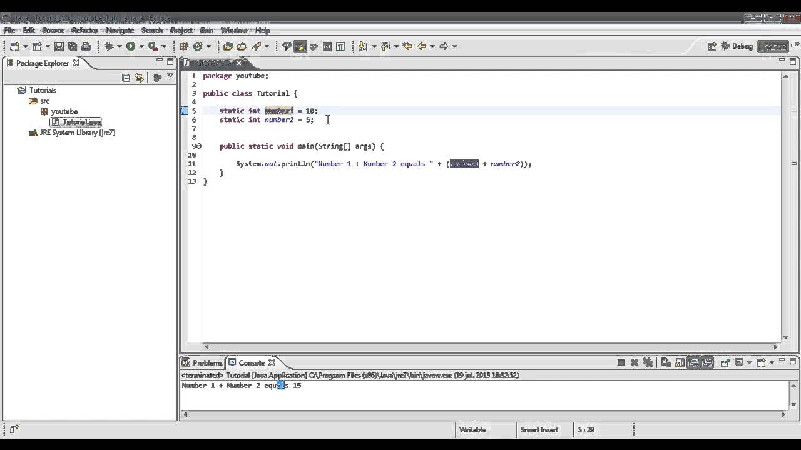This screenshot has height=450, width=801.
Task: Click the Save icon in the toolbar
Action: [x=59, y=46]
